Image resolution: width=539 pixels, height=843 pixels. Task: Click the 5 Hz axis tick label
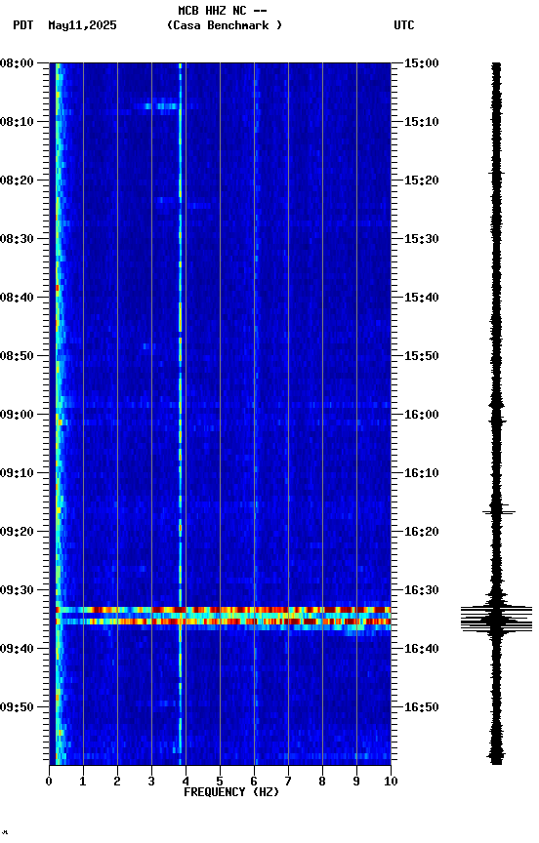tap(220, 782)
